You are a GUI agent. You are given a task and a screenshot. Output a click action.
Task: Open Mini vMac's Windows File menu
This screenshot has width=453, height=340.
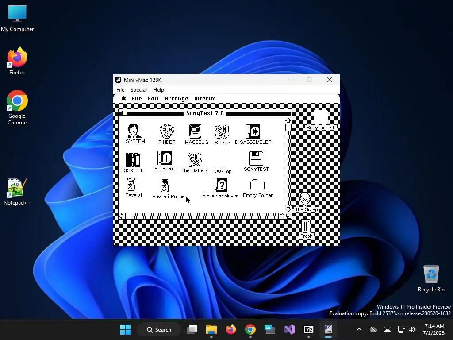[120, 89]
